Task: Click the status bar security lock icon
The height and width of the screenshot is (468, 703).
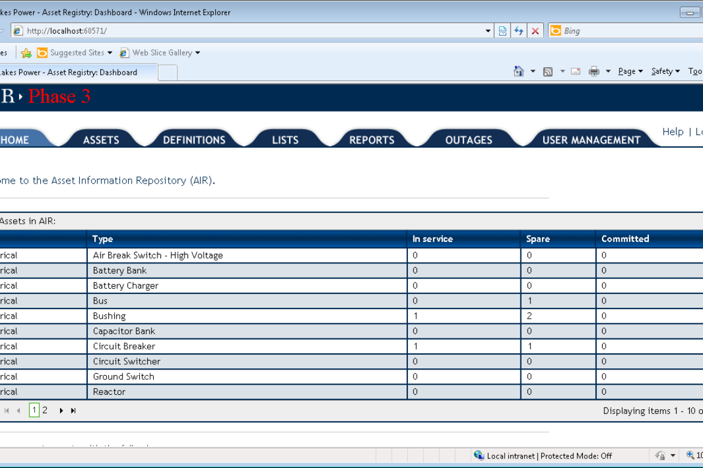Action: pos(660,456)
